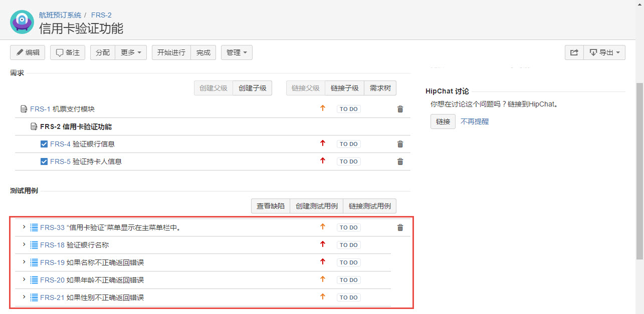Click the project avatar icon
This screenshot has width=644, height=314.
22,22
